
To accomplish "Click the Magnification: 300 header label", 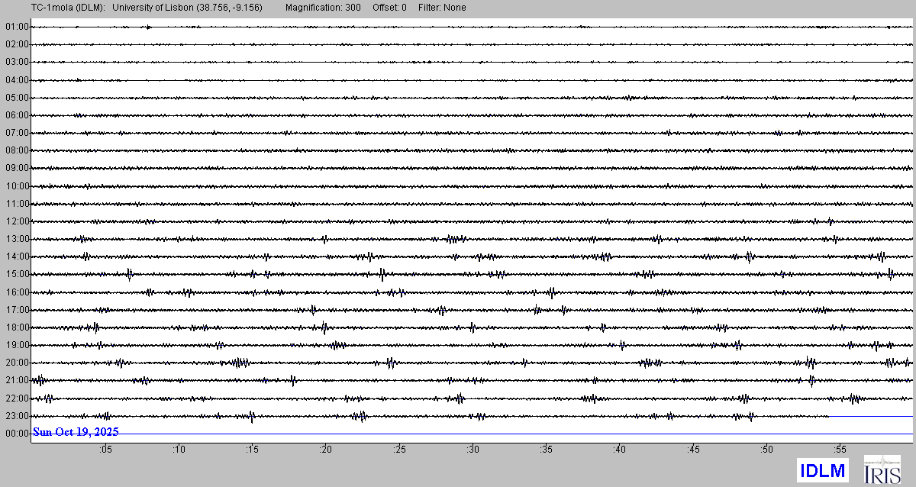I will pos(324,8).
